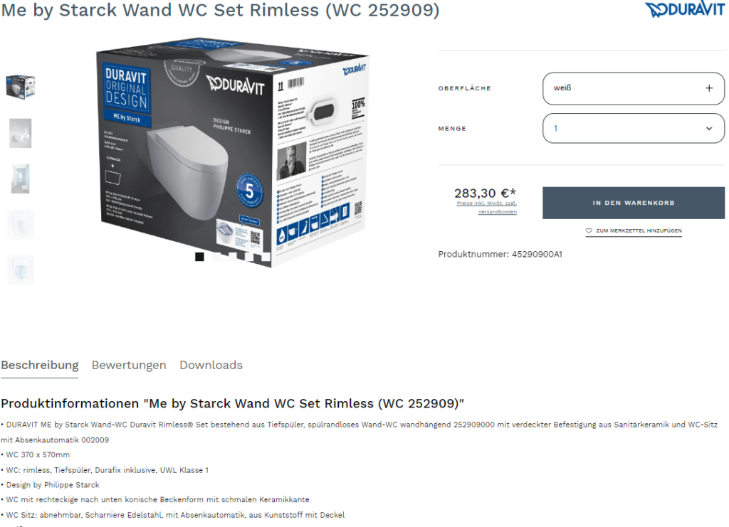Switch to the Bewertungen tab
Viewport: 729px width, 527px height.
pos(129,366)
